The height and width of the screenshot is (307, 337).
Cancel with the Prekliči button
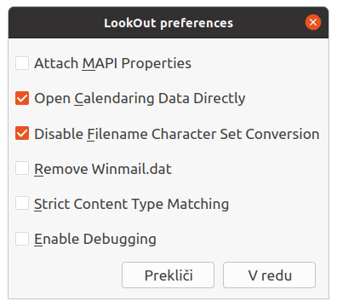coord(168,275)
